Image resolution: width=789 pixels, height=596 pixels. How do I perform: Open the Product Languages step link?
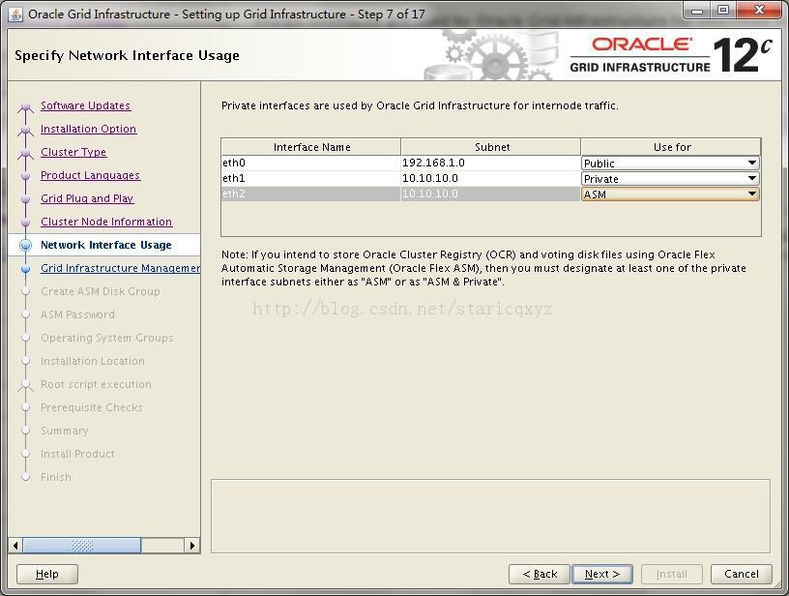pyautogui.click(x=90, y=175)
